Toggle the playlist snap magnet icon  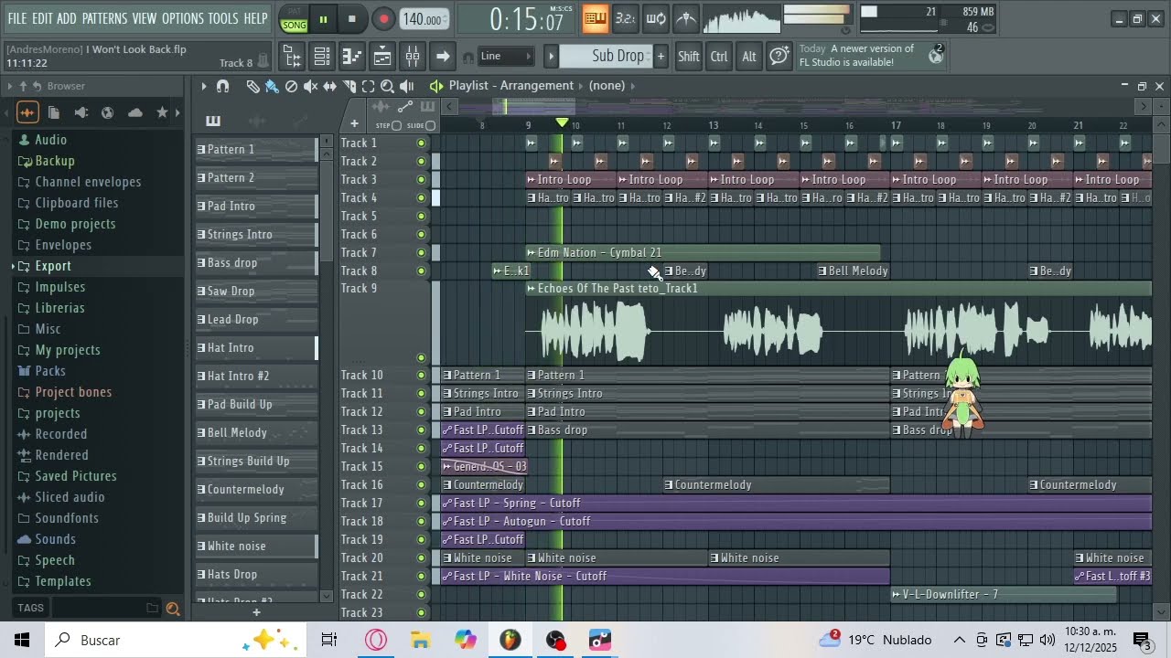[x=222, y=86]
